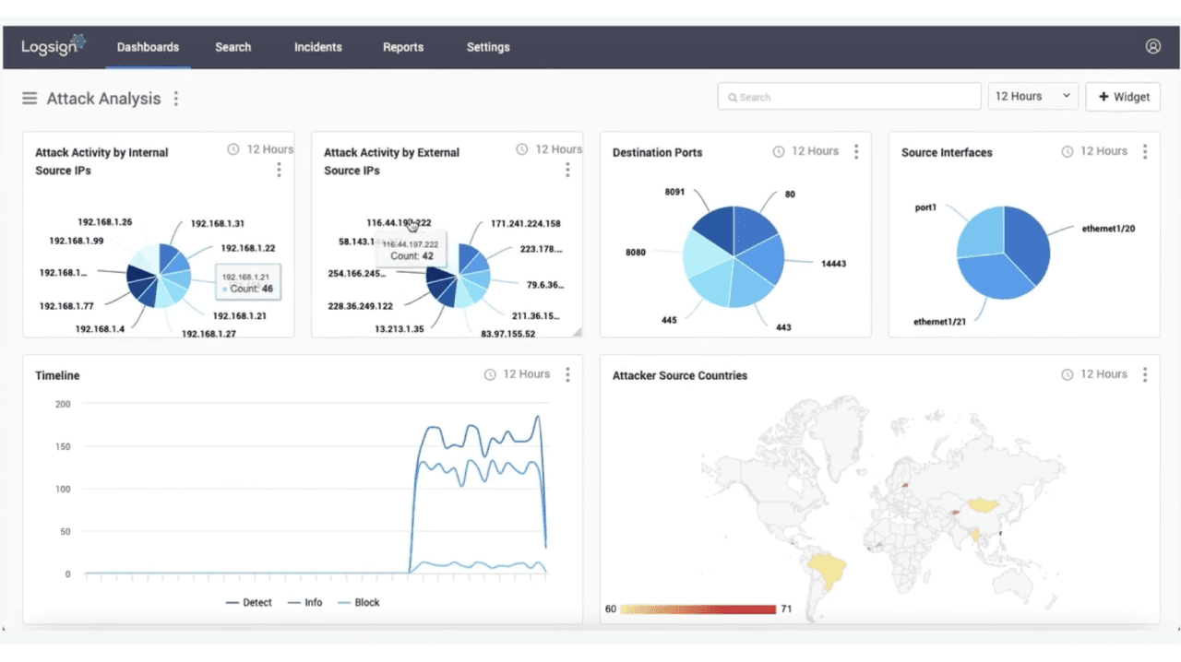1181x662 pixels.
Task: Open kebab menu for External Source IPs widget
Action: [567, 170]
